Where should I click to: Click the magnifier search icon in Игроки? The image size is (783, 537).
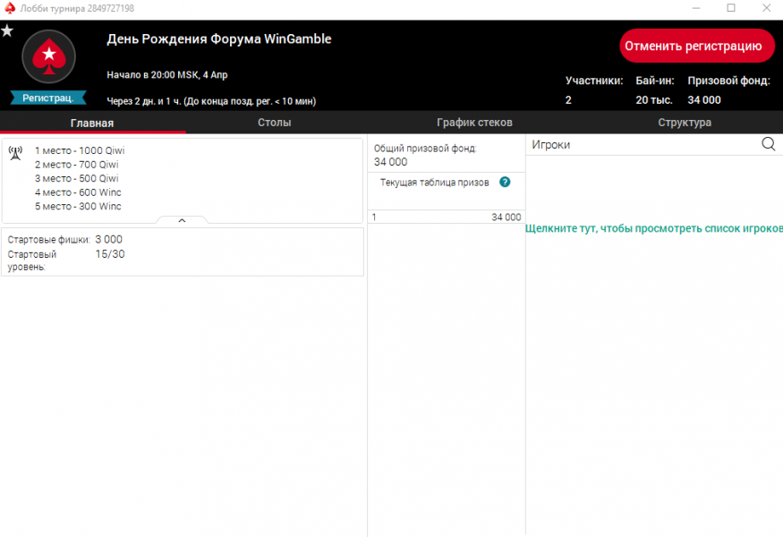point(768,144)
